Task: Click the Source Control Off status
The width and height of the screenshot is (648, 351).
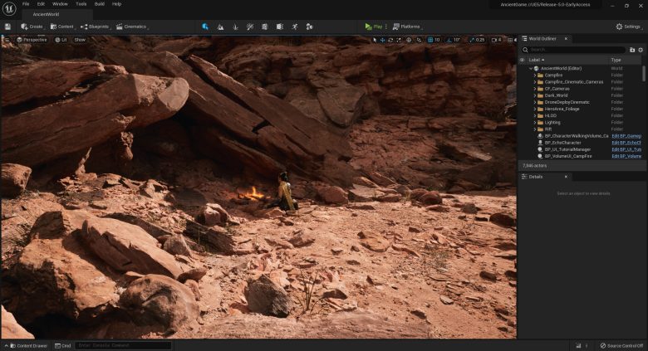Action: point(621,346)
